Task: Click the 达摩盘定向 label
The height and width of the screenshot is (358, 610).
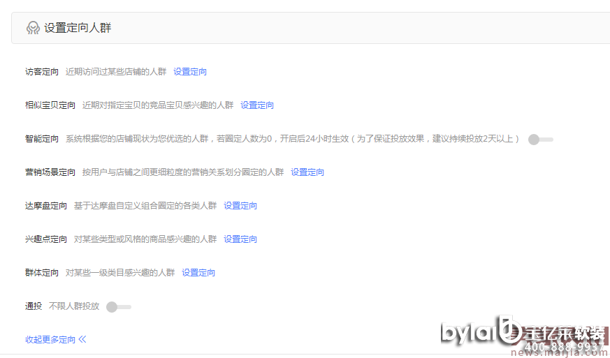Action: (46, 206)
